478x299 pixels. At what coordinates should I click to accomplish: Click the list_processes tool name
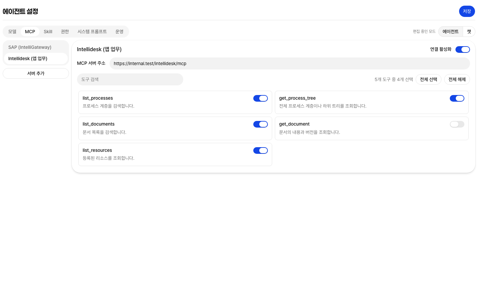98,98
